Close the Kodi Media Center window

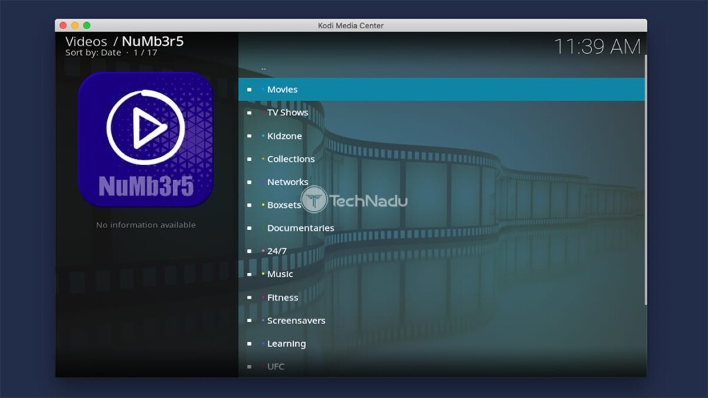coord(63,26)
